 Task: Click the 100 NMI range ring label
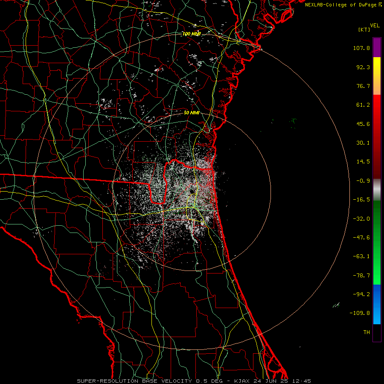(192, 34)
